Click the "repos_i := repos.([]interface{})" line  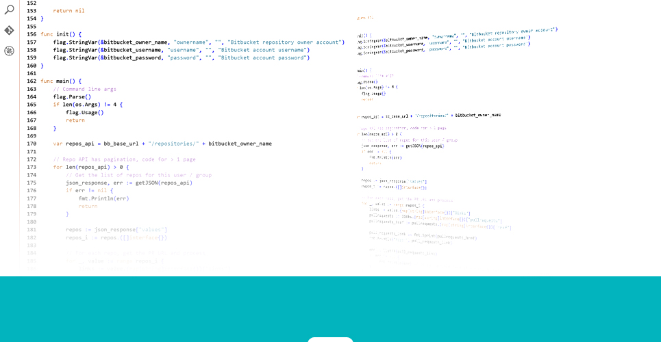[x=116, y=237]
